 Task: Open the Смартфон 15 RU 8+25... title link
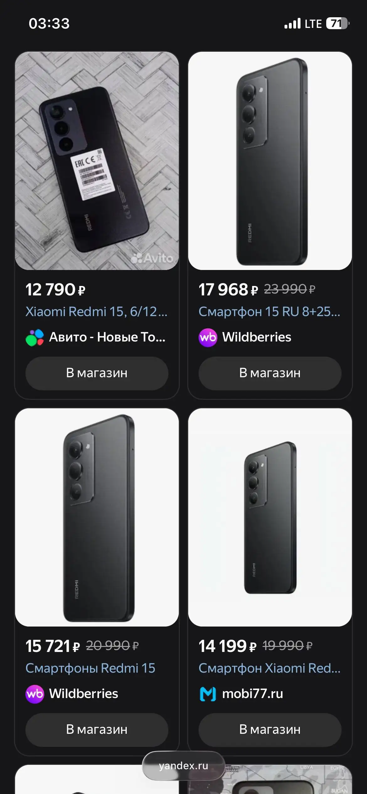[269, 312]
